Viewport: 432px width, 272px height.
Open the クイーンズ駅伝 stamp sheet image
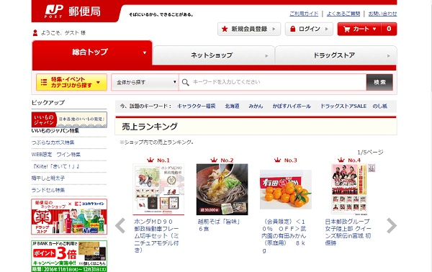click(349, 189)
